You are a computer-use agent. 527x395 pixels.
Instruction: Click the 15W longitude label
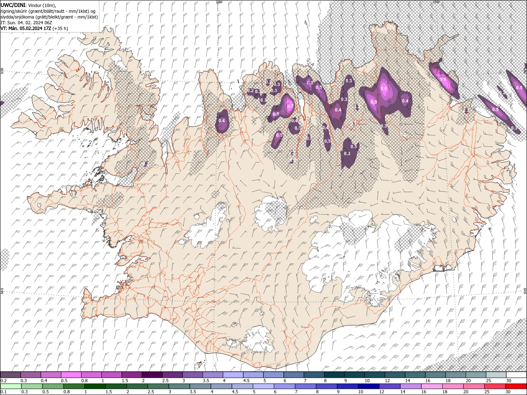coord(436,2)
